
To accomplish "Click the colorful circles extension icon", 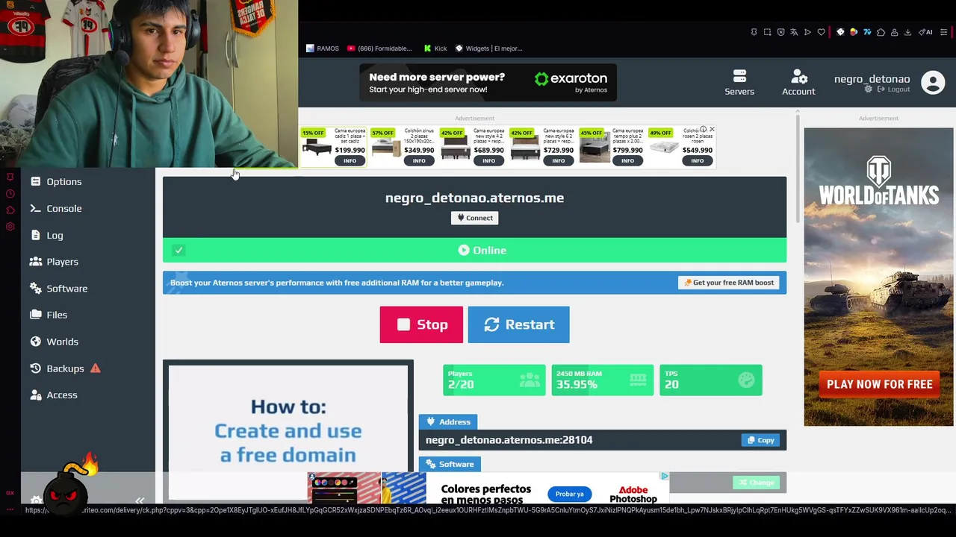I will click(854, 32).
